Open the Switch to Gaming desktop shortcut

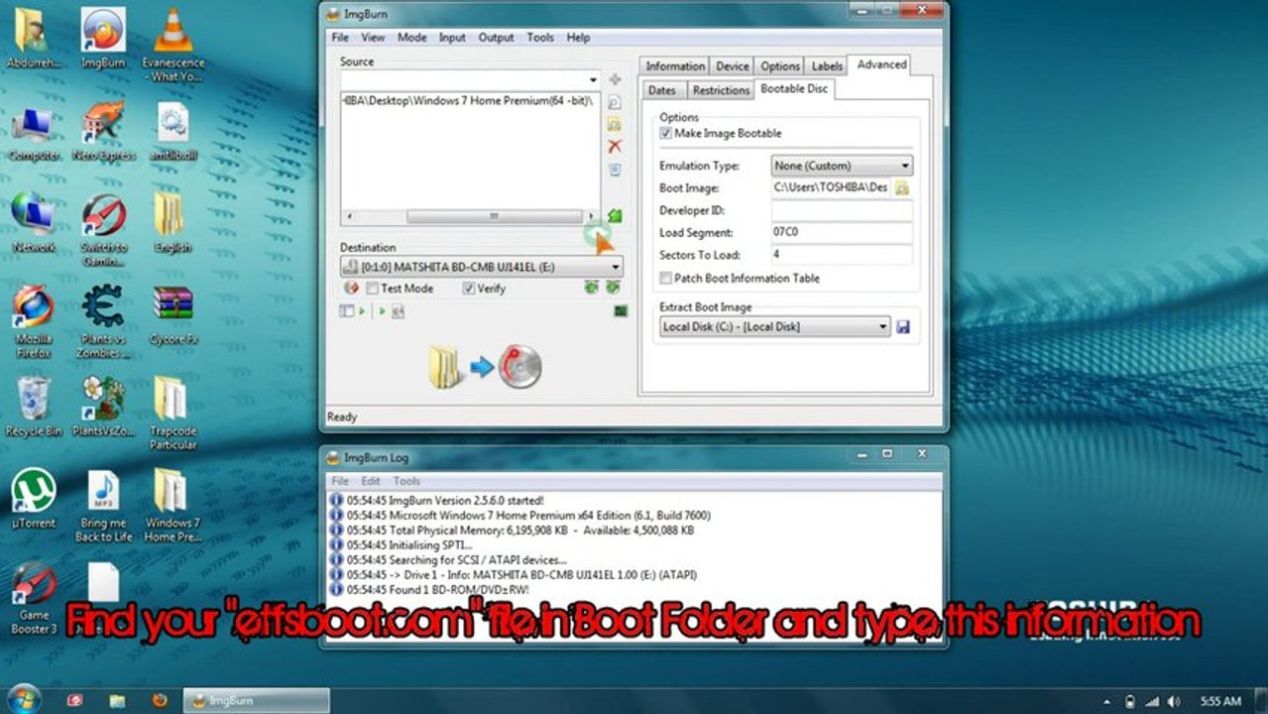point(103,230)
